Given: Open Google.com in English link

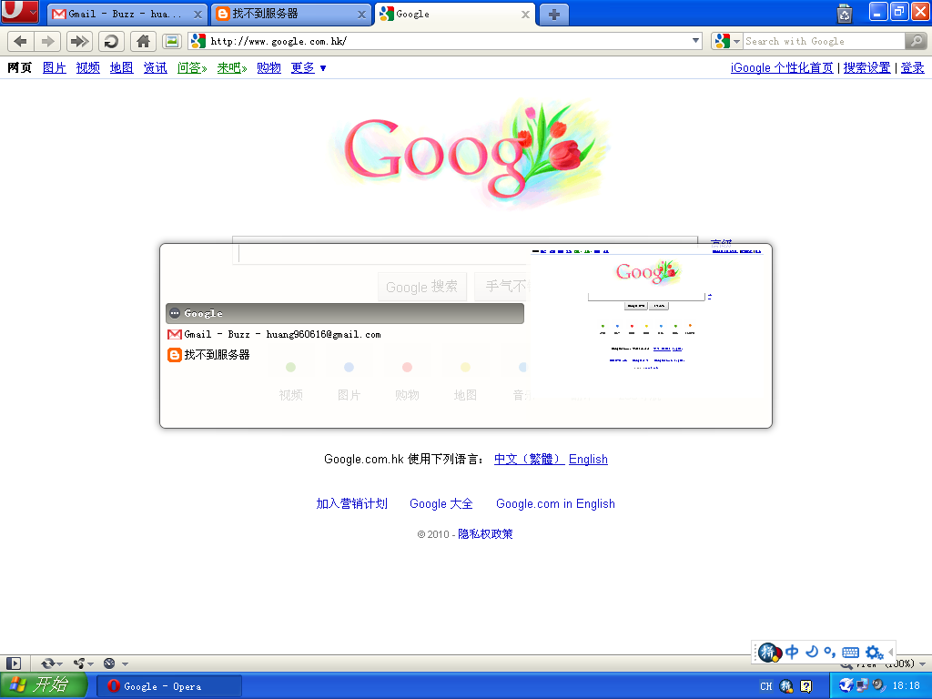Looking at the screenshot, I should pos(555,503).
